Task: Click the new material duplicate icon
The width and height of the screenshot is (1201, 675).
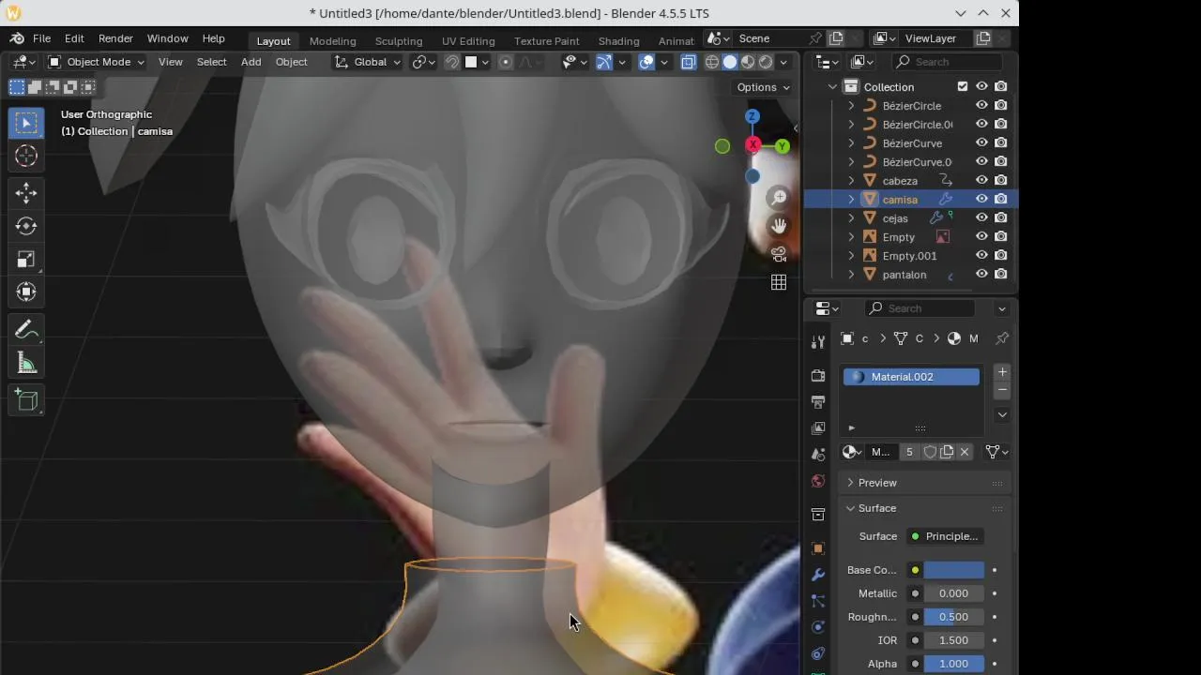Action: coord(947,452)
